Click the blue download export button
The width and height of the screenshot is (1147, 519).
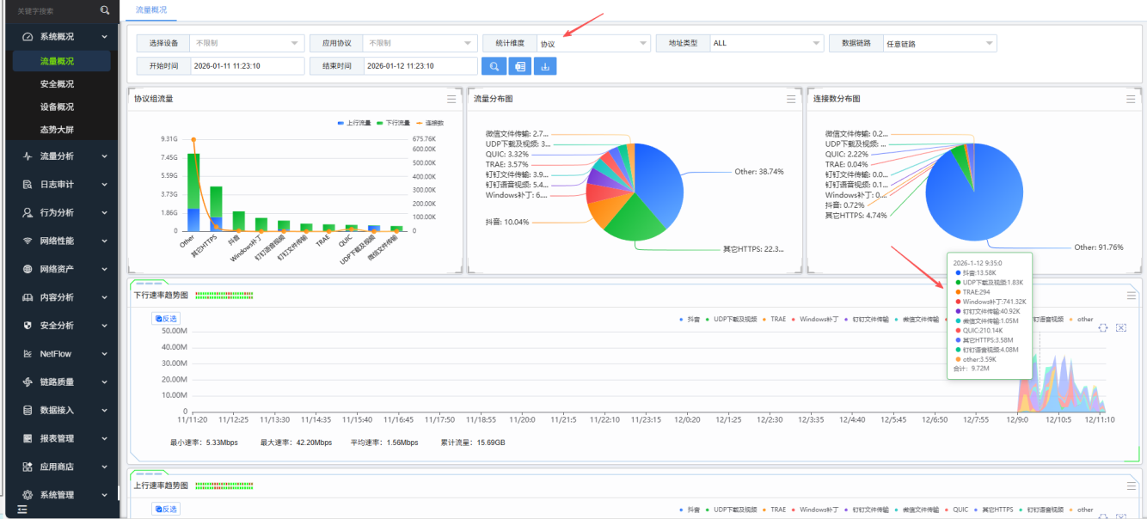(544, 66)
